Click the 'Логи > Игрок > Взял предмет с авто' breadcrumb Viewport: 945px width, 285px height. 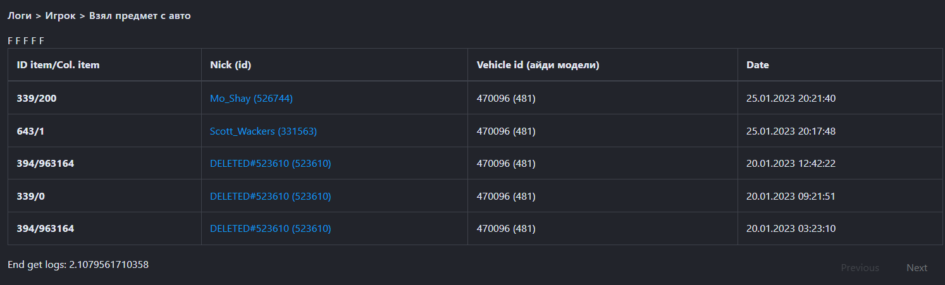coord(99,16)
